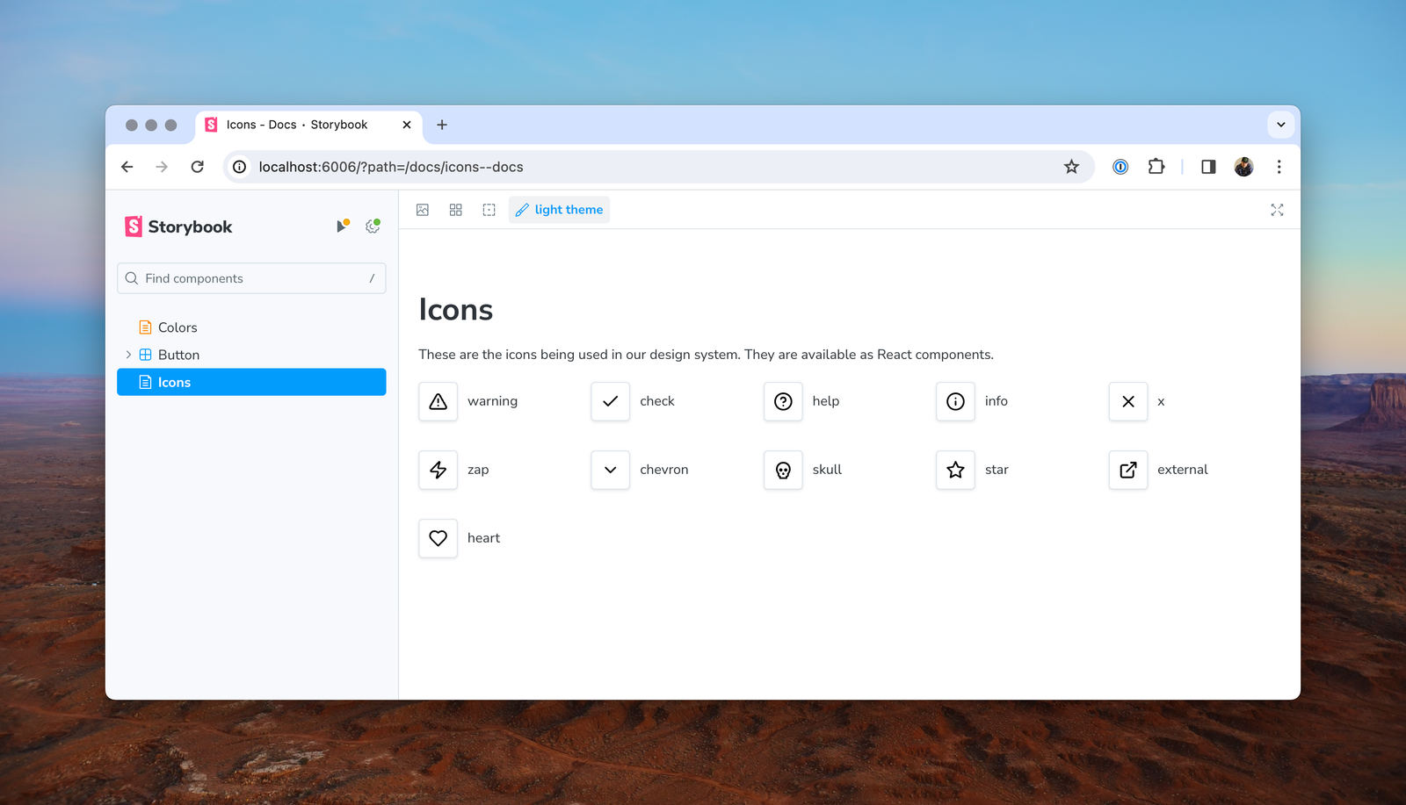Image resolution: width=1406 pixels, height=805 pixels.
Task: Open Chrome's three-dot menu
Action: click(1279, 167)
